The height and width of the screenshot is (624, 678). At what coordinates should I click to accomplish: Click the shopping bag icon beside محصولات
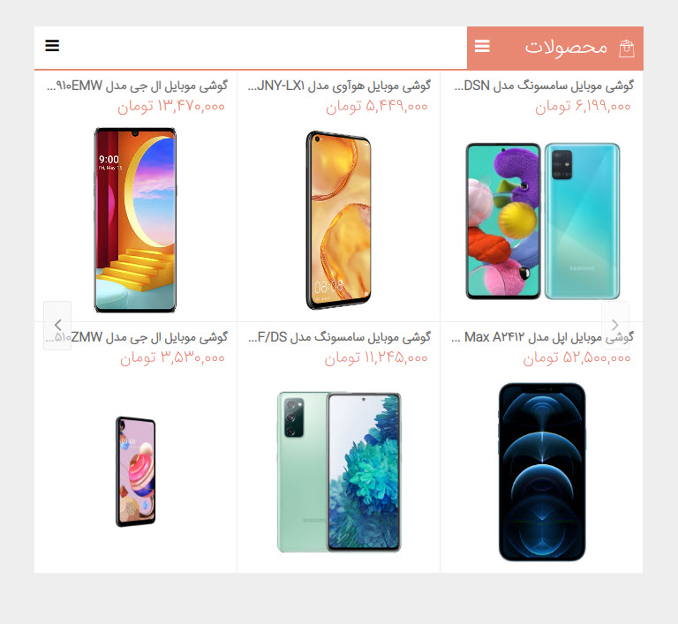(626, 49)
